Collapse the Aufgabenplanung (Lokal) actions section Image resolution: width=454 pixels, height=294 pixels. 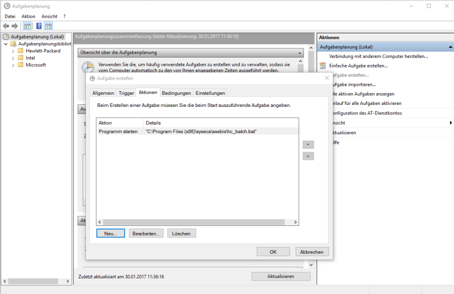point(450,47)
